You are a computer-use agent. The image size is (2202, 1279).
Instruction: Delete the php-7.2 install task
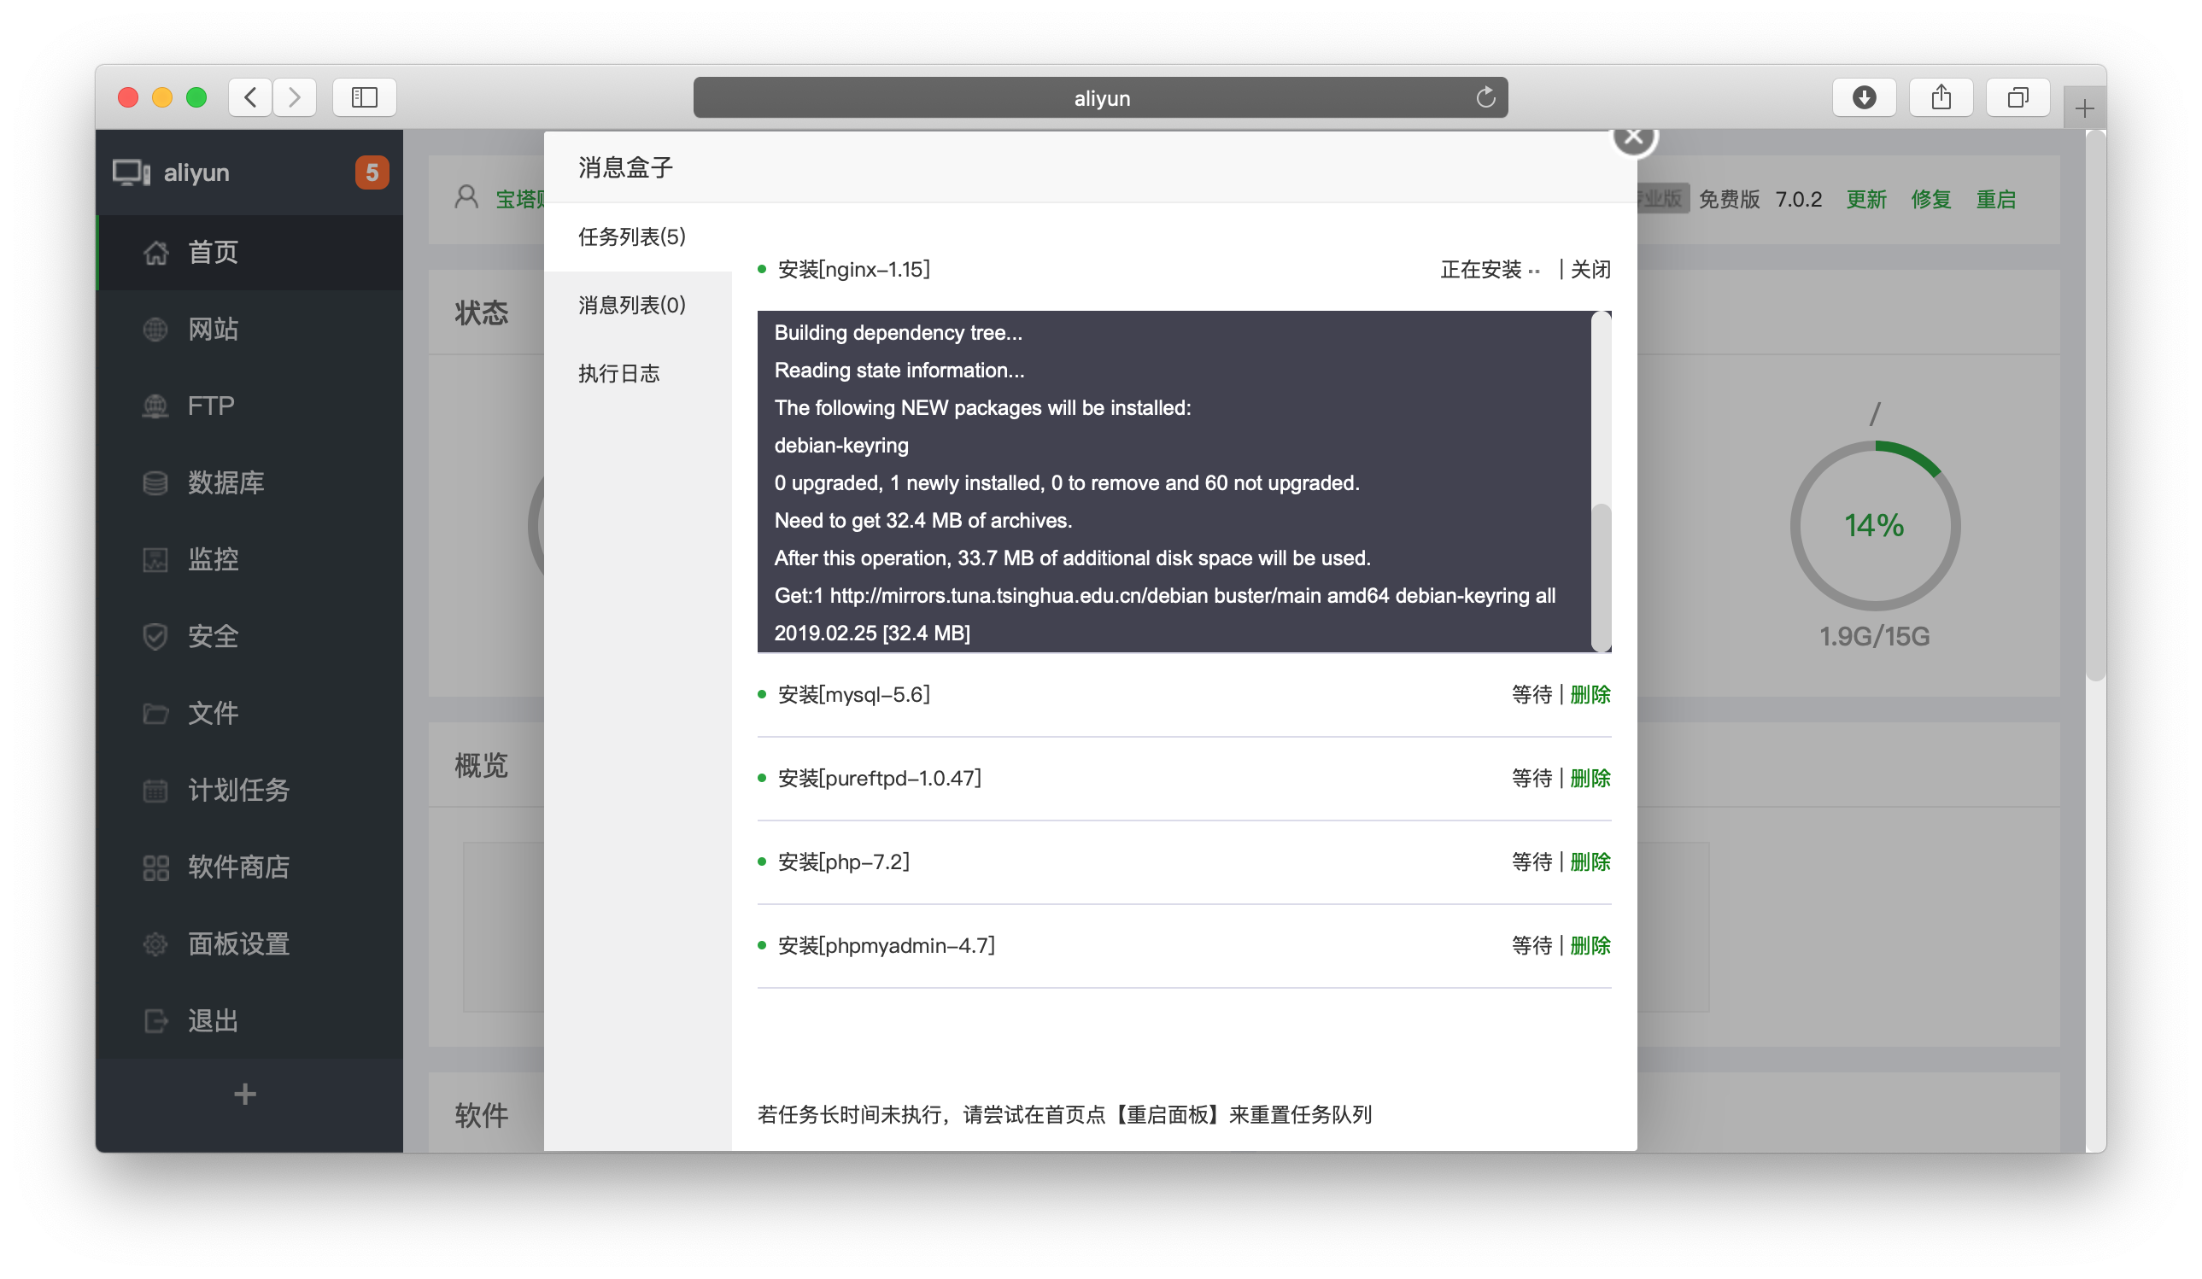click(x=1590, y=863)
